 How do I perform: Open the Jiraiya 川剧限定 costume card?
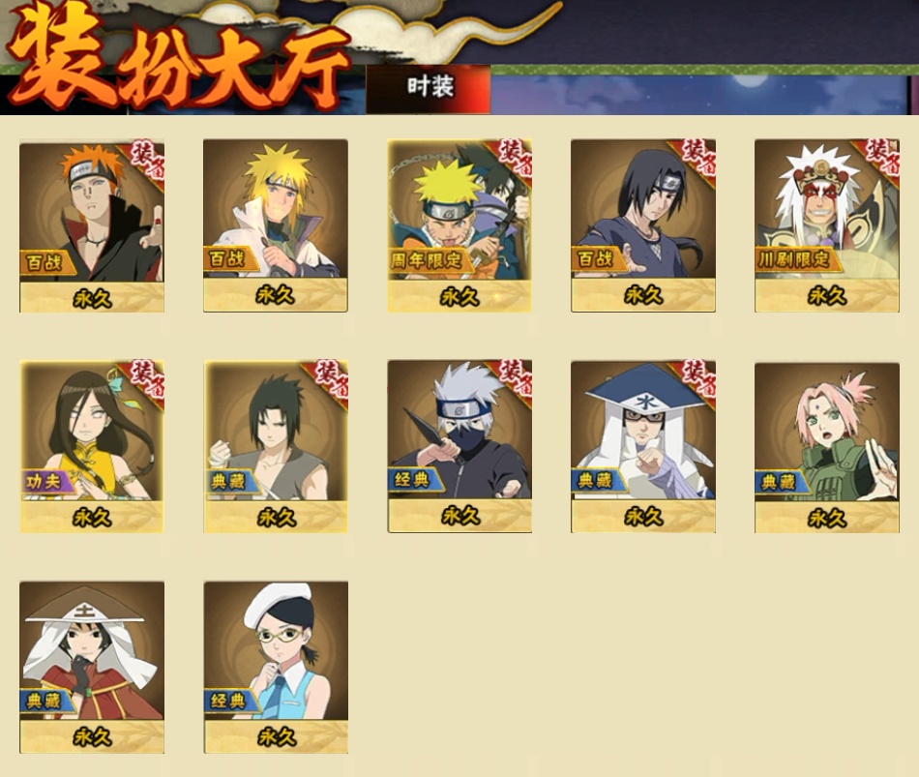(x=827, y=225)
